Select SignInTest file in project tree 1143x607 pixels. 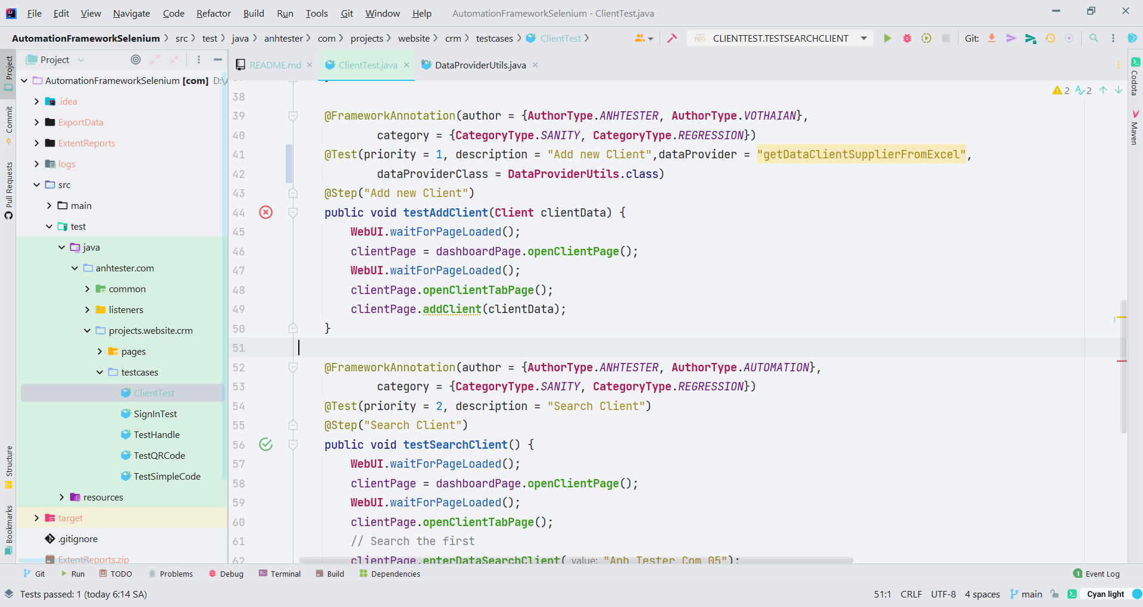pos(155,414)
